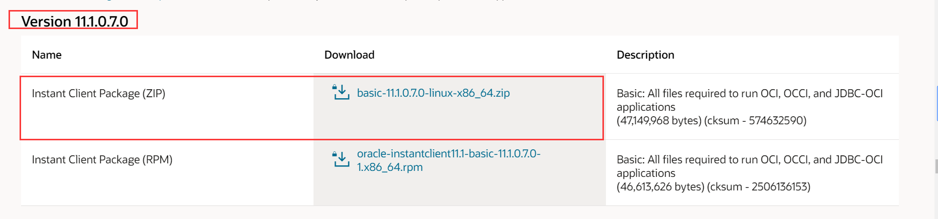Open the oracle-instantclient11.1-basic RPM link
This screenshot has width=938, height=219.
[448, 154]
